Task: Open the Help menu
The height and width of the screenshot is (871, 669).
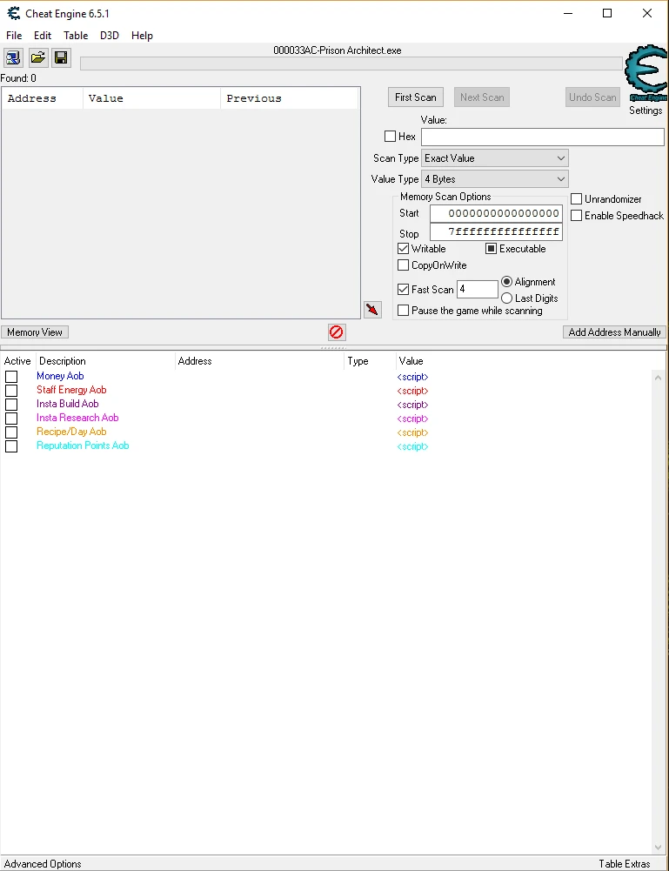Action: [x=142, y=36]
